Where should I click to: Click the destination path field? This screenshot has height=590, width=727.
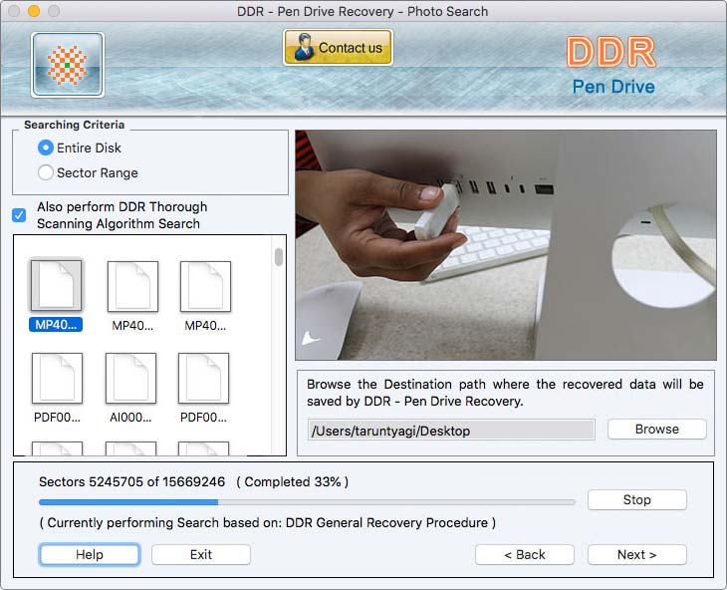click(x=451, y=430)
